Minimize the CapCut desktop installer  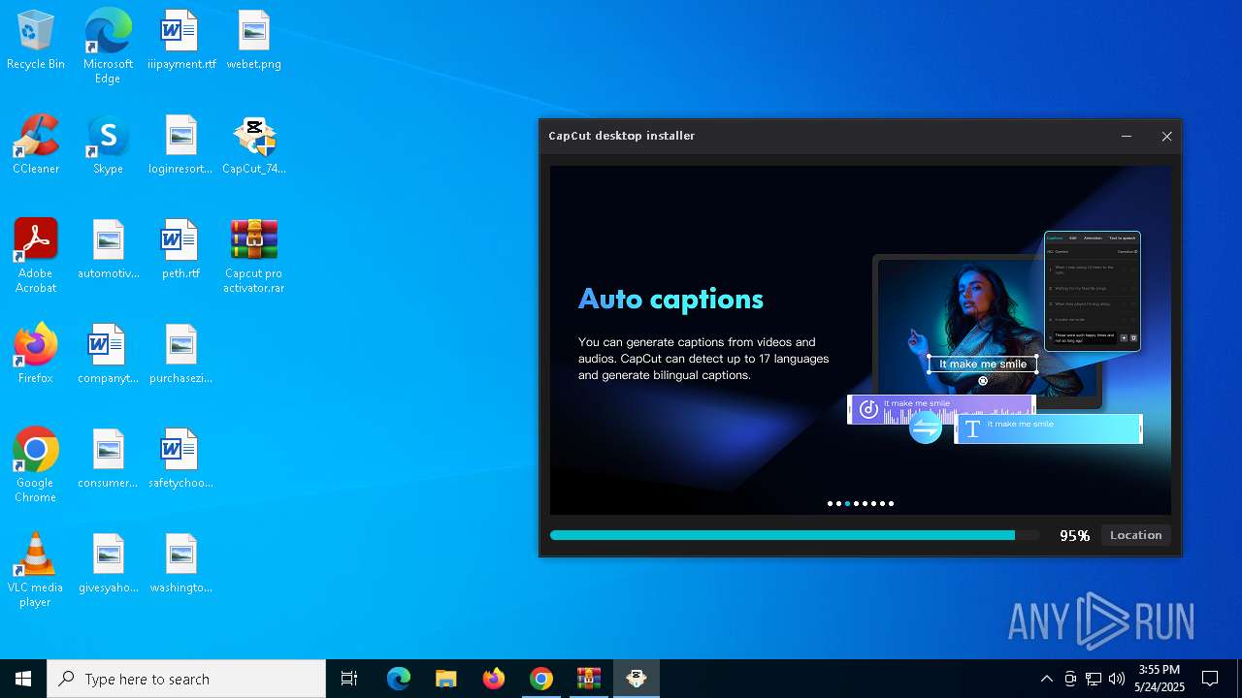click(1127, 137)
